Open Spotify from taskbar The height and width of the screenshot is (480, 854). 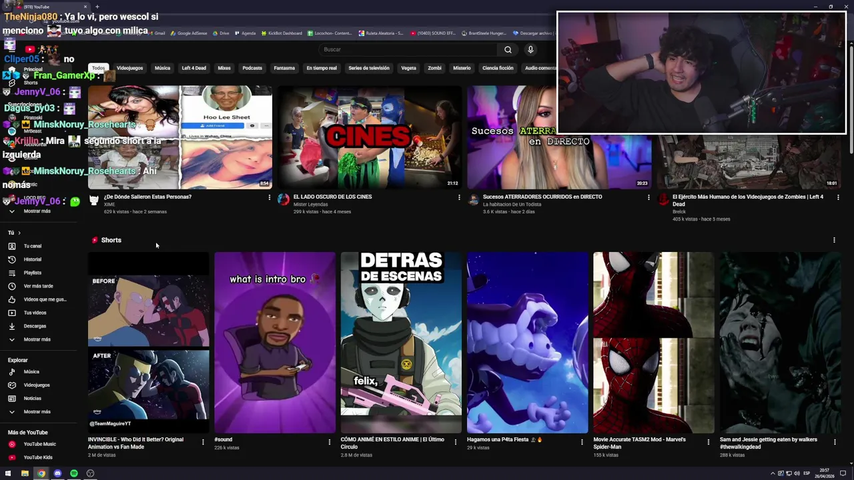pyautogui.click(x=73, y=473)
